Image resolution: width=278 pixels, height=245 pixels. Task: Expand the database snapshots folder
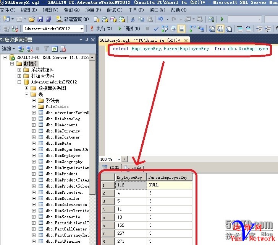pyautogui.click(x=19, y=76)
